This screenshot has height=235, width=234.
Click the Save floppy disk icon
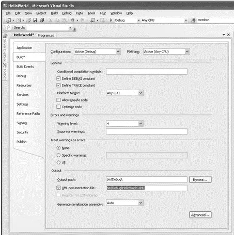(x=35, y=20)
